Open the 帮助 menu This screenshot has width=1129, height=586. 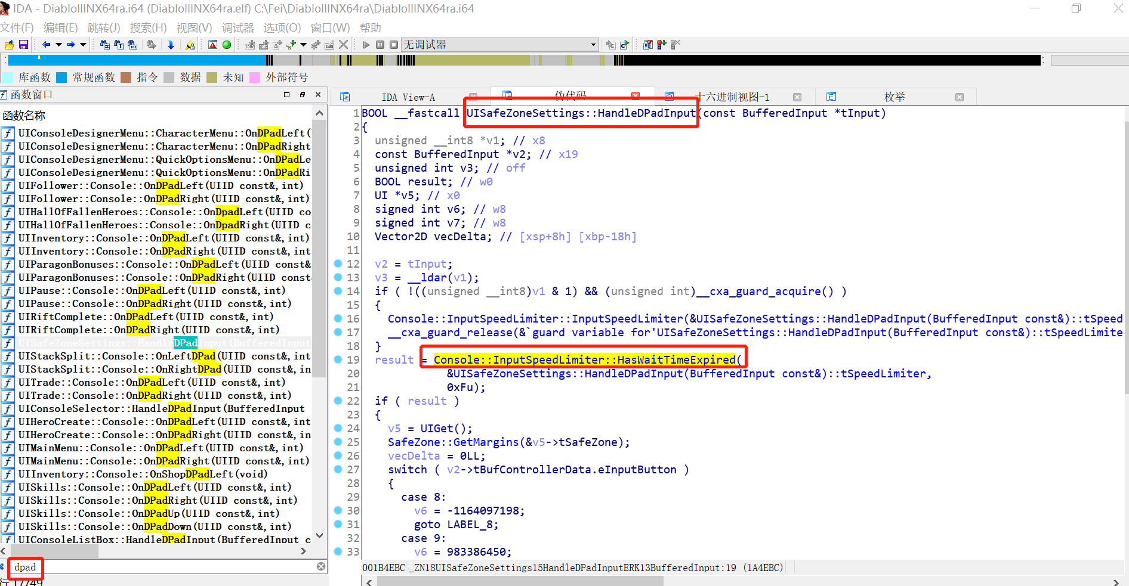(x=370, y=27)
